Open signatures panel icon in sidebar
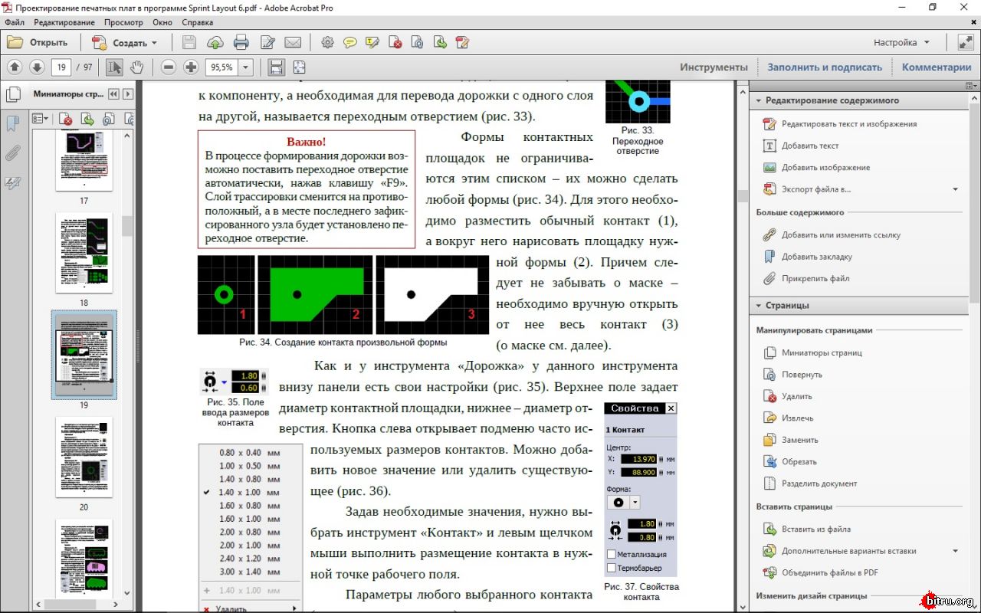 coord(13,182)
